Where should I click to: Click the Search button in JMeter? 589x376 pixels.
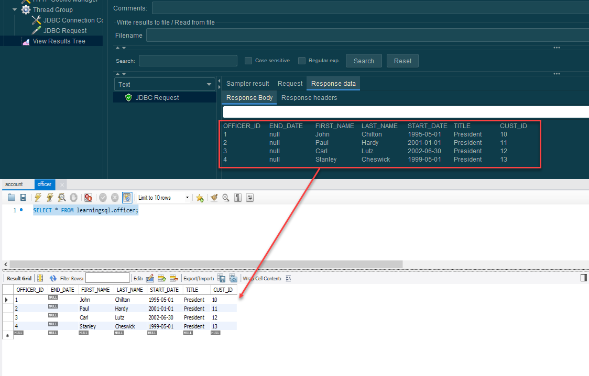(x=364, y=61)
